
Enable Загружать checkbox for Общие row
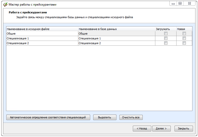click(166, 34)
